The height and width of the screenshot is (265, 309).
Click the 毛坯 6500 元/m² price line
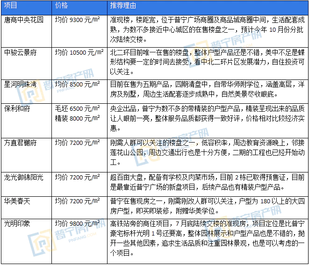[x=78, y=107]
